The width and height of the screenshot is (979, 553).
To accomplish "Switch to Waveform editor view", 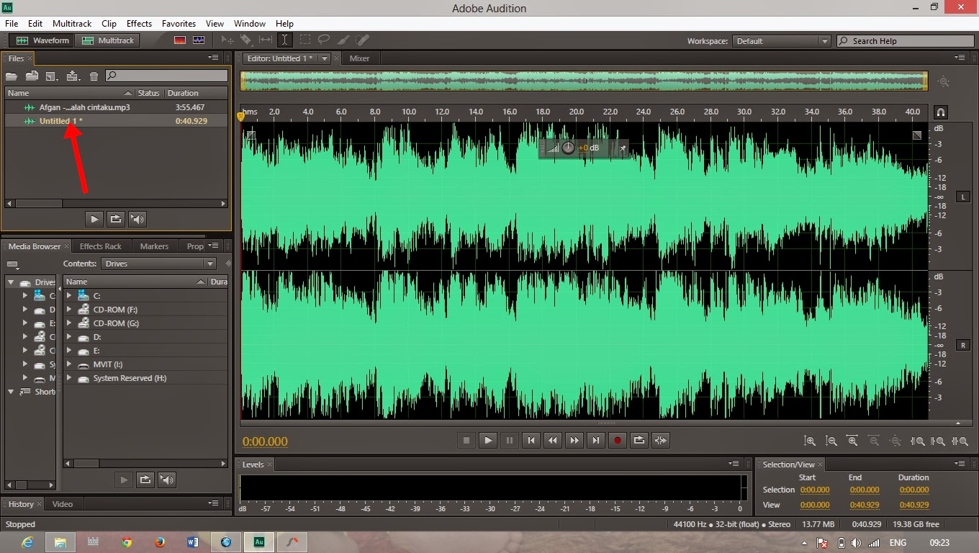I will 43,40.
